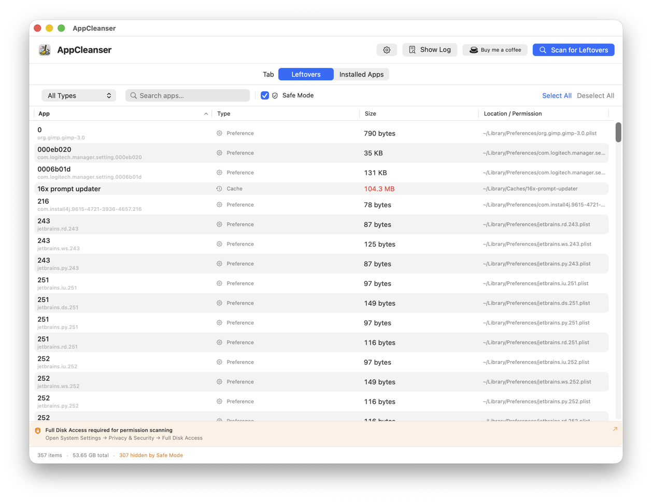Click the 131 KB size cell
The height and width of the screenshot is (502, 652).
pos(375,173)
